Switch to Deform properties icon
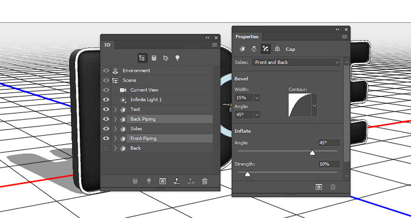The image size is (411, 218). coord(254,49)
